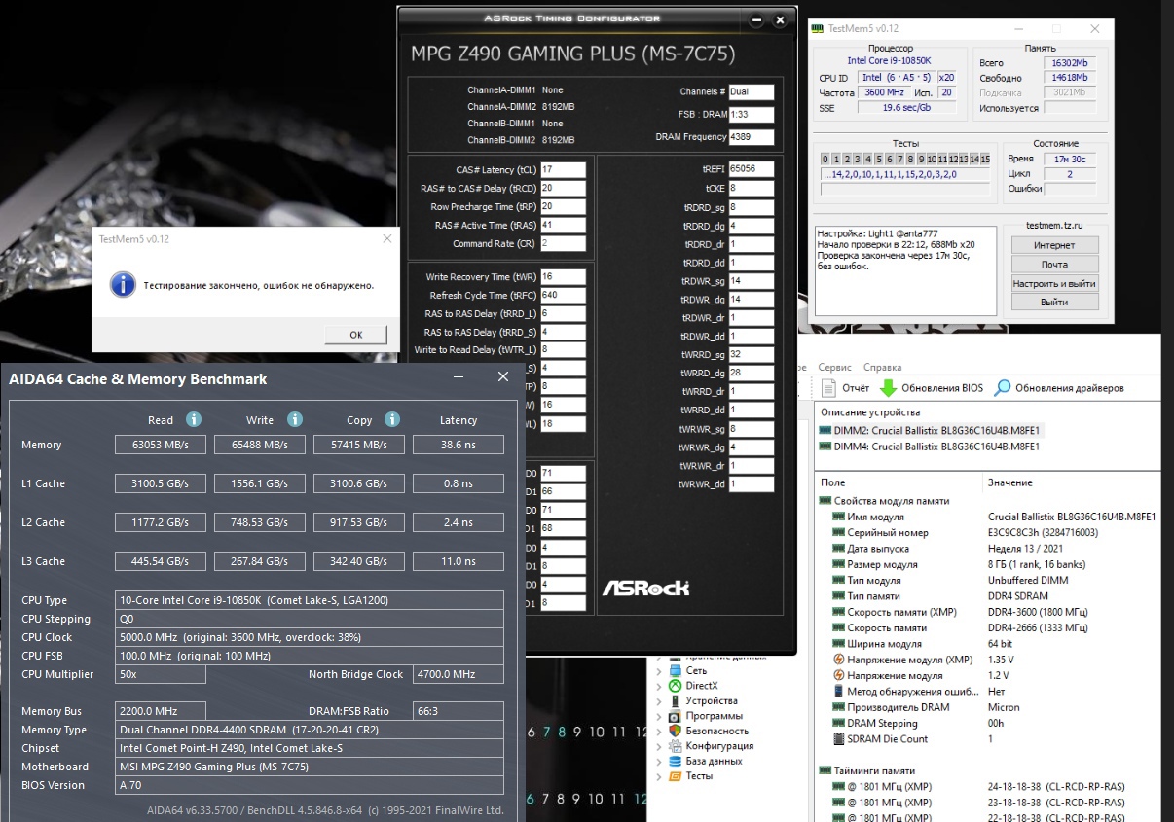Click the RAS# Active Time (tRAS) field
The width and height of the screenshot is (1174, 822).
click(563, 225)
